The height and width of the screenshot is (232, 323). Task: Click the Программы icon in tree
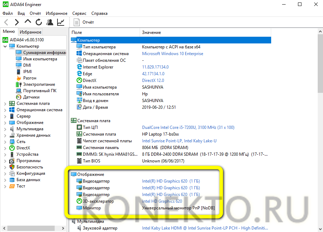tap(12, 161)
